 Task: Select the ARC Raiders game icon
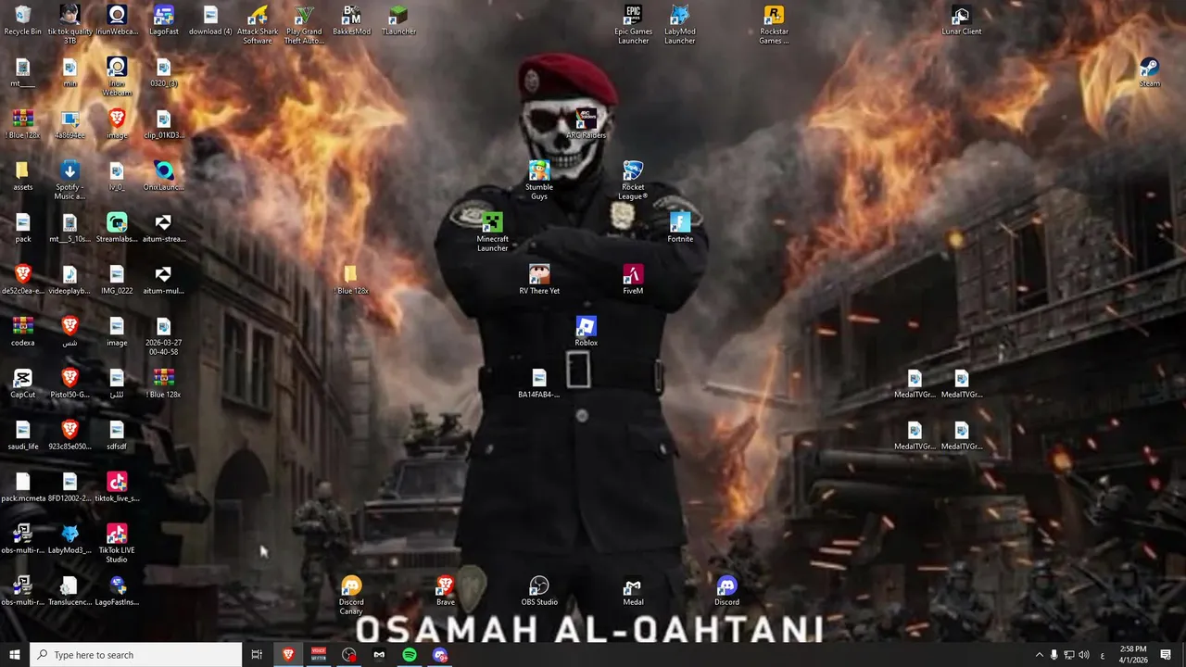tap(586, 124)
